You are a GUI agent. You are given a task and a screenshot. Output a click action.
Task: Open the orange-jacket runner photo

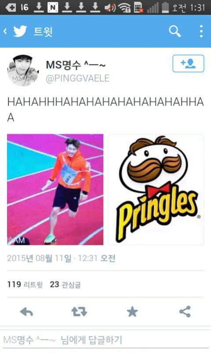pos(55,190)
